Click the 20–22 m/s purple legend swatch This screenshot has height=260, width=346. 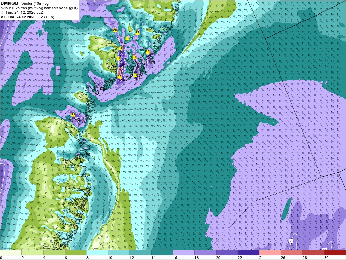(227, 252)
